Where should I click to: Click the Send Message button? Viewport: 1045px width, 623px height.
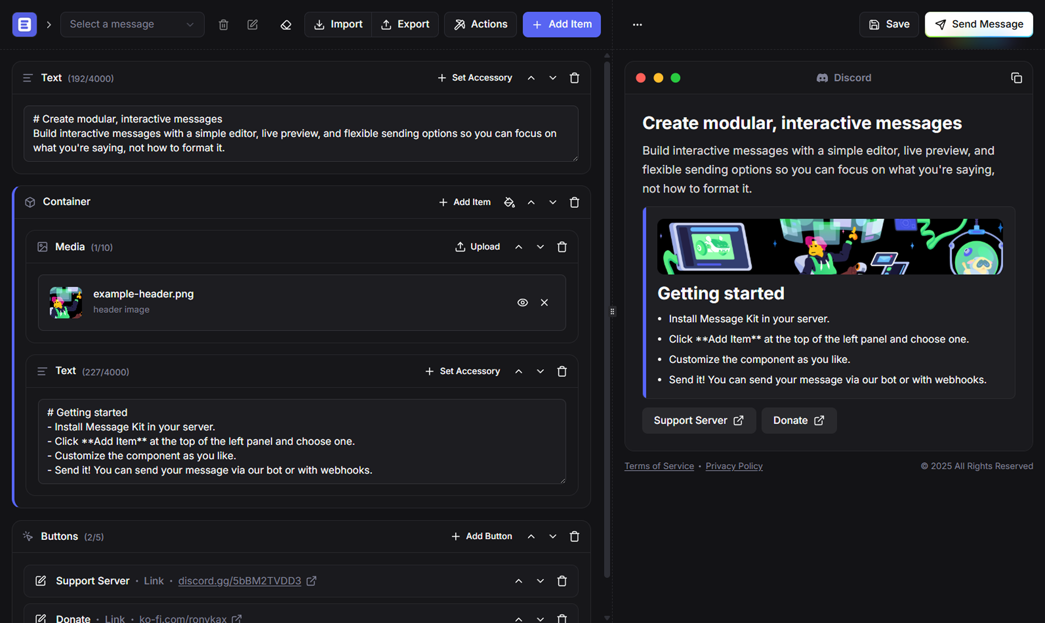tap(979, 25)
